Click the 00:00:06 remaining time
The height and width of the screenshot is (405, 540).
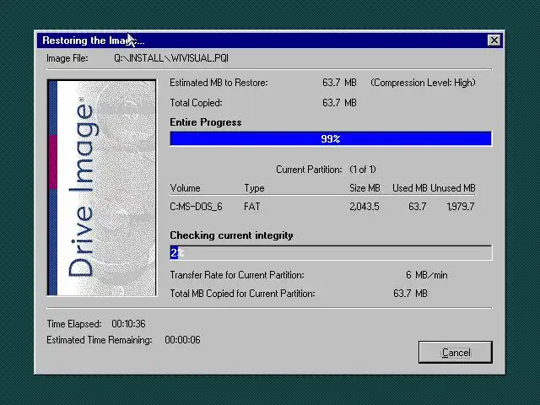point(182,340)
